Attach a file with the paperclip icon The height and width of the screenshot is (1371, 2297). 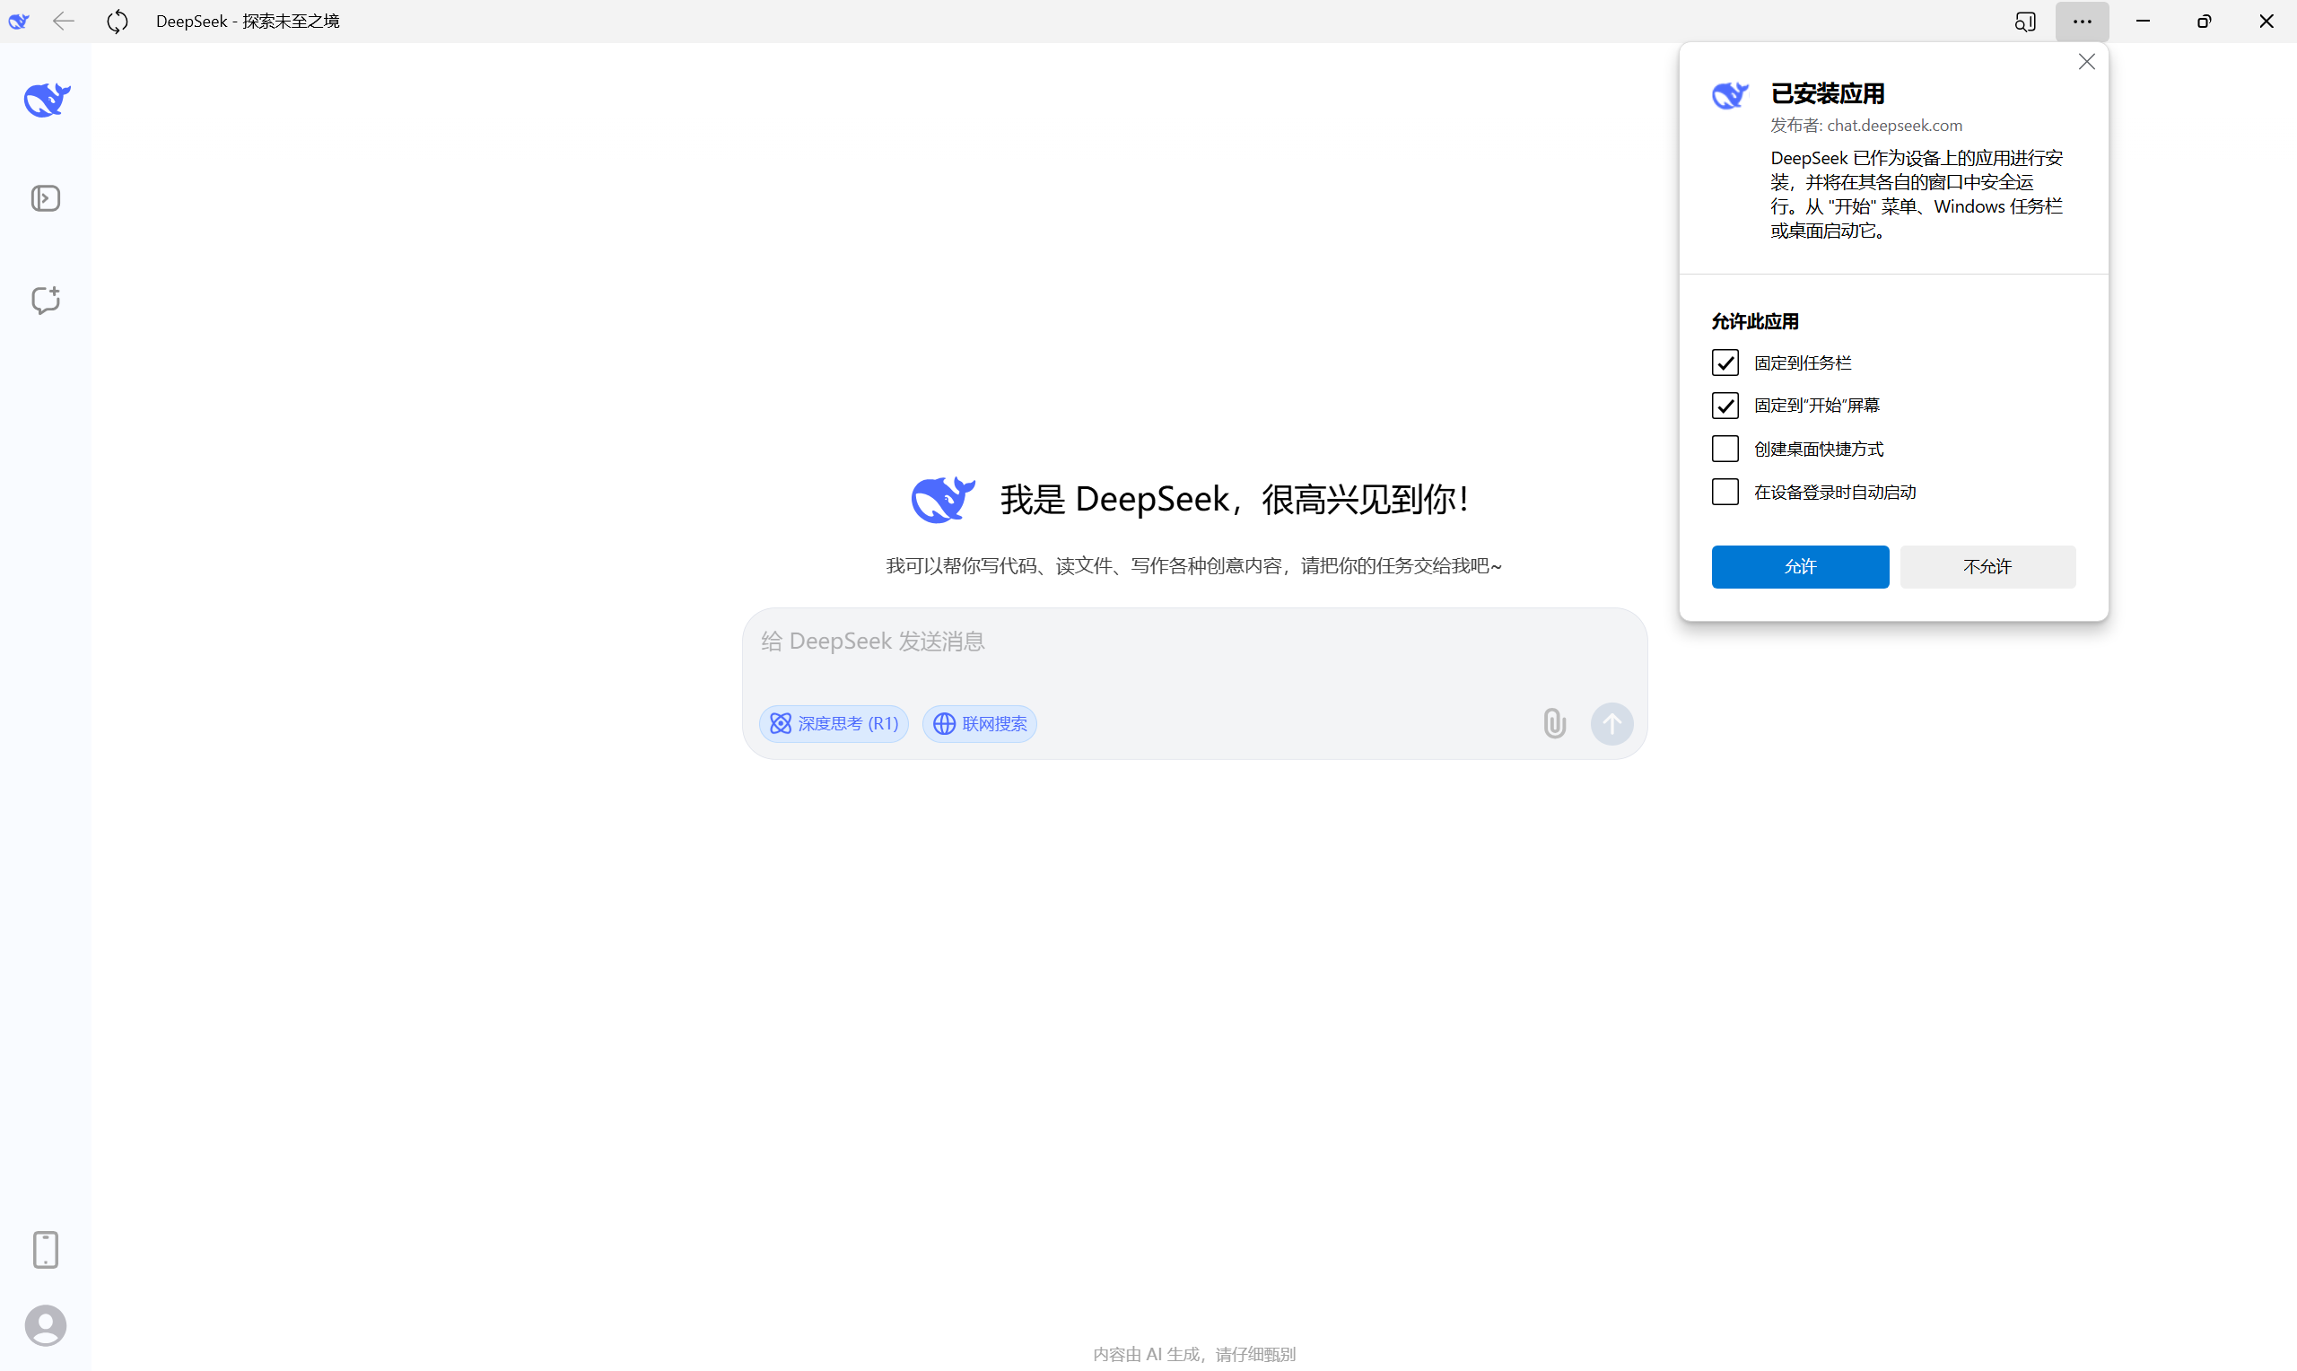(x=1554, y=722)
